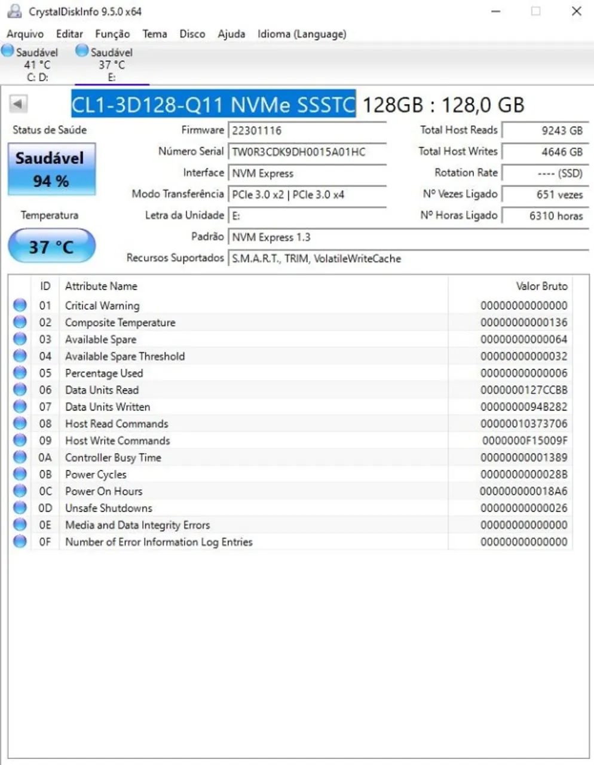594x765 pixels.
Task: Open the Idioma (Language) menu
Action: coord(302,34)
